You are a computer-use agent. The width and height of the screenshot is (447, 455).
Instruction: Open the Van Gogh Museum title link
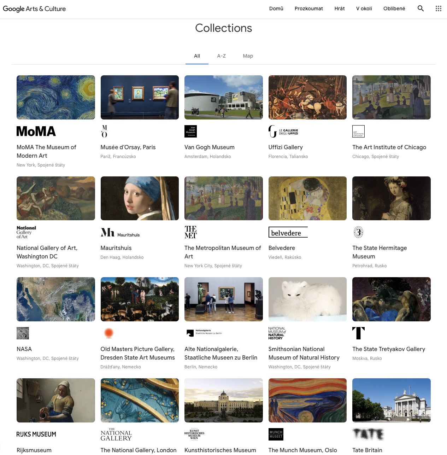(210, 147)
